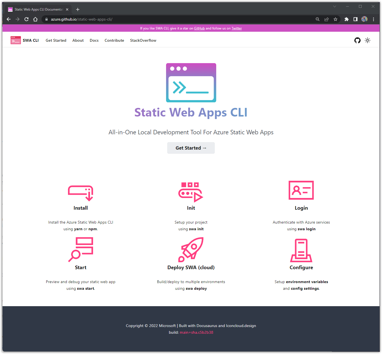Open a new browser tab

click(78, 9)
